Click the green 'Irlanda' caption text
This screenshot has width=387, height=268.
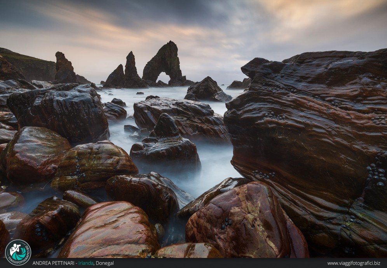click(85, 263)
